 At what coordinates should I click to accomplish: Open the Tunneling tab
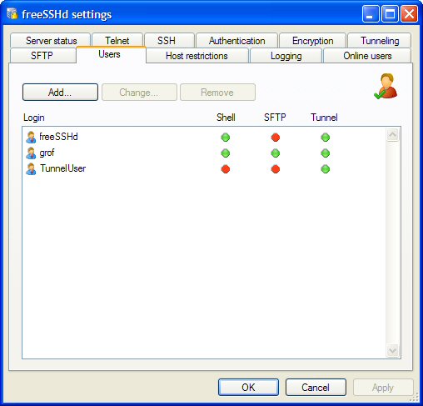click(380, 41)
